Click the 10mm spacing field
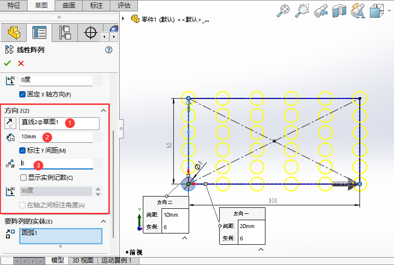The width and height of the screenshot is (394, 265). click(x=56, y=137)
